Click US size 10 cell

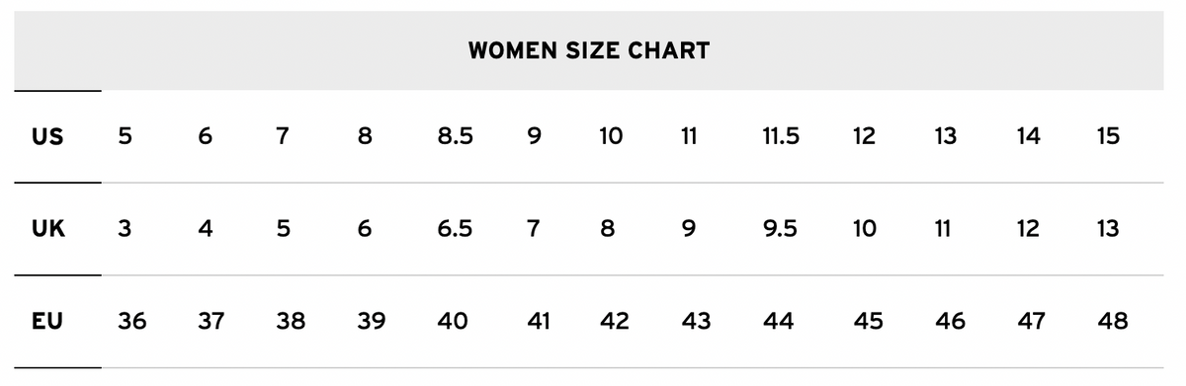point(611,137)
